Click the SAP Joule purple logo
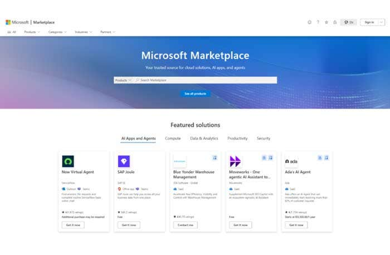 124,161
